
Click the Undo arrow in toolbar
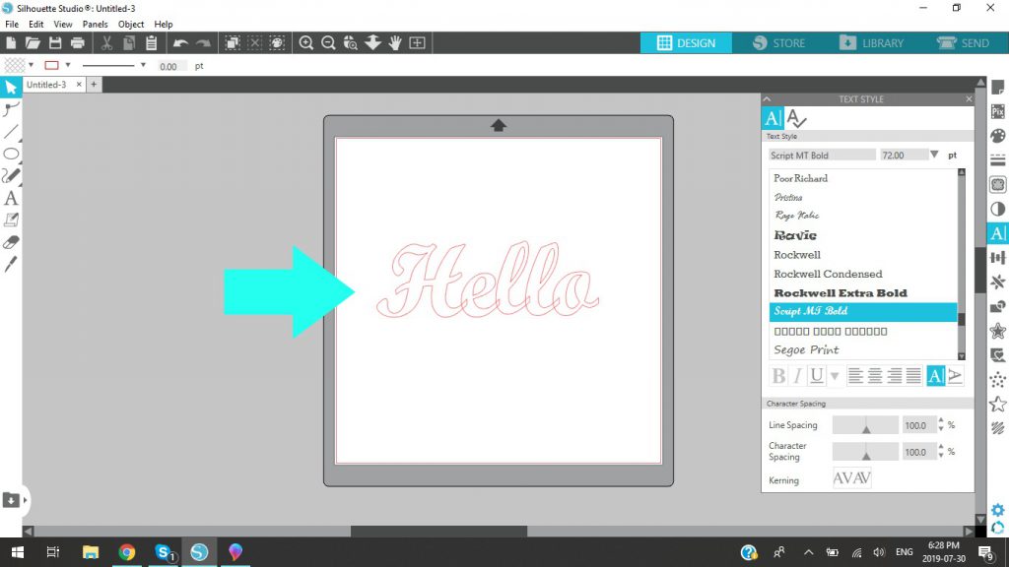click(x=181, y=43)
